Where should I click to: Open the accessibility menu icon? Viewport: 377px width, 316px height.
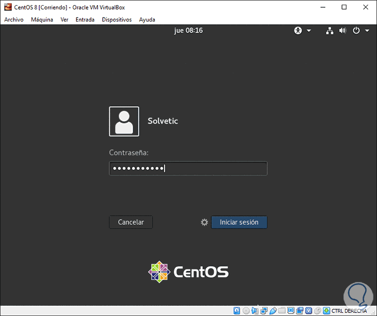(298, 30)
